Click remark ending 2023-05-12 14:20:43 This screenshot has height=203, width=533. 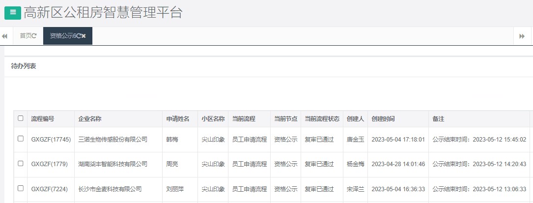(x=479, y=164)
